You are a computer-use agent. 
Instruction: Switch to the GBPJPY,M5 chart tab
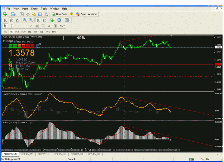pyautogui.click(x=27, y=154)
